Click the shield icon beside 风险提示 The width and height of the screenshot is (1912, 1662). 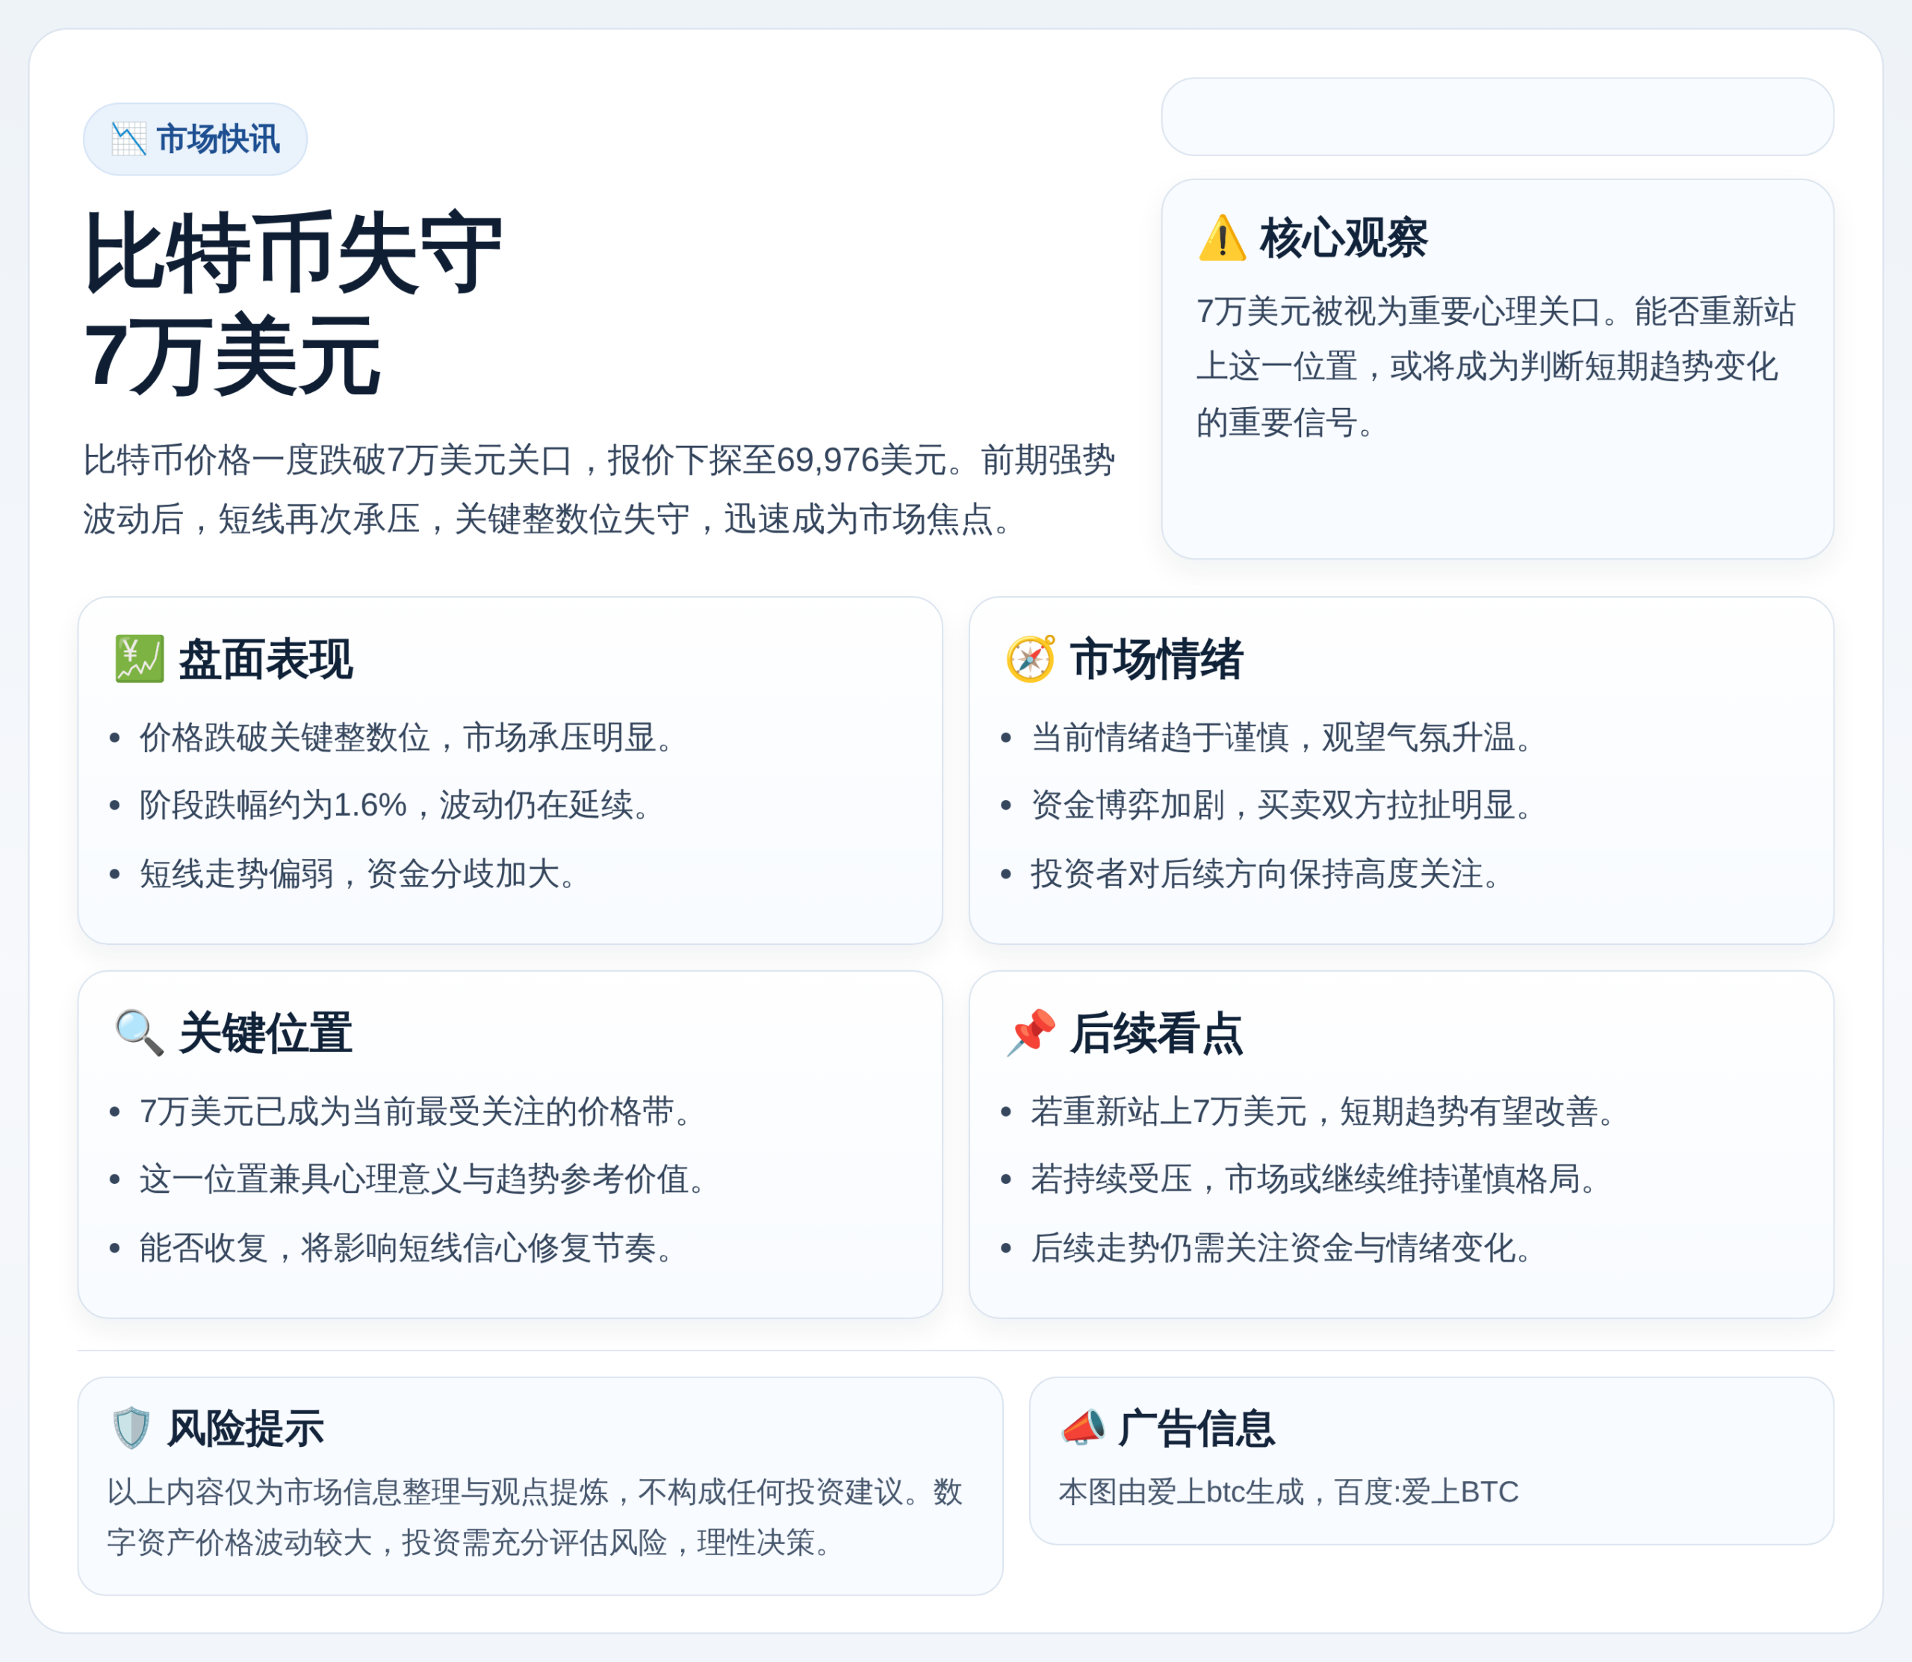pos(131,1427)
